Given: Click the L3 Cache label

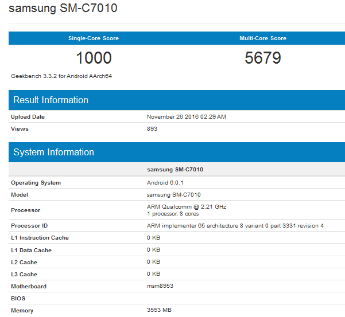Looking at the screenshot, I should pyautogui.click(x=24, y=275).
